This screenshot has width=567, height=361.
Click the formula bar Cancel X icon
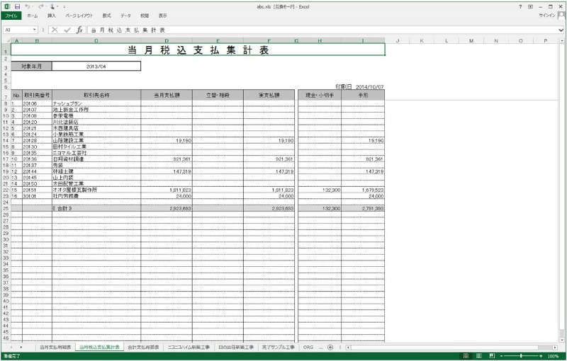(x=55, y=30)
